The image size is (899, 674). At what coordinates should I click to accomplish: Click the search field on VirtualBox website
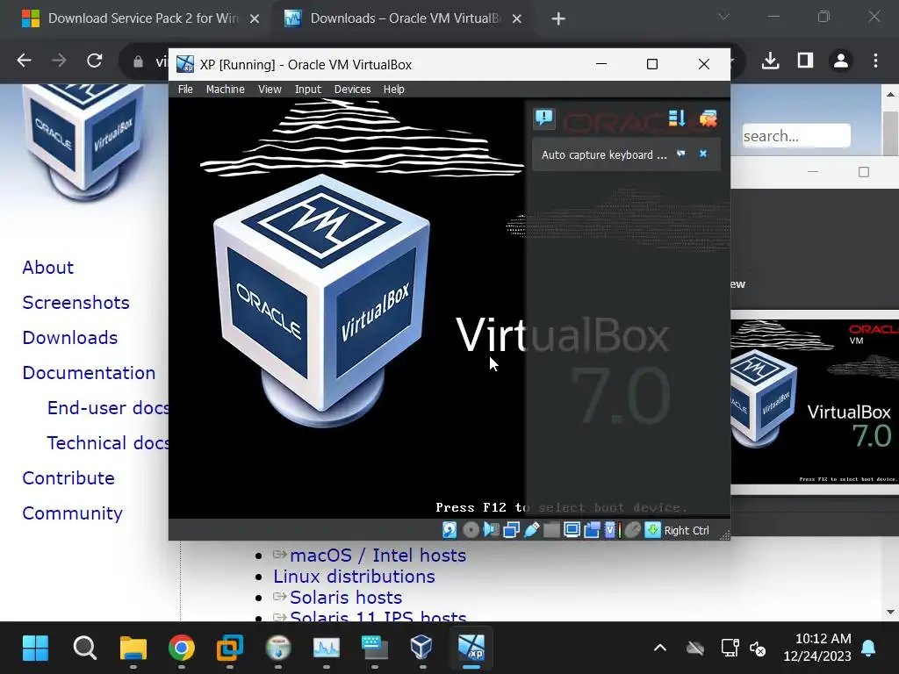796,136
